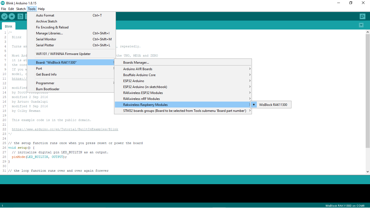This screenshot has width=370, height=208.
Task: Click the scrollbar down arrow
Action: [x=368, y=171]
